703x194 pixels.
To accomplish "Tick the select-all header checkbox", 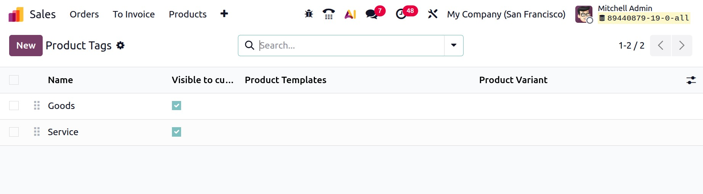I will (x=14, y=80).
